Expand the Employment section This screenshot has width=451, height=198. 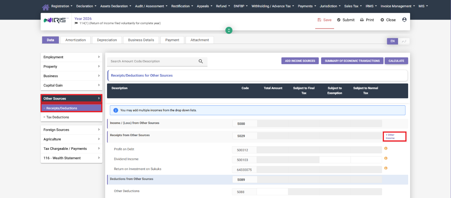pyautogui.click(x=71, y=57)
